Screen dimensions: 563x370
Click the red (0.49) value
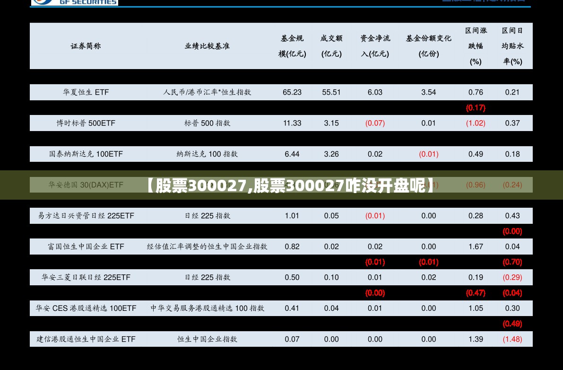click(512, 324)
